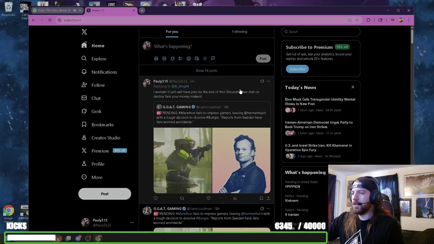Go to Profile in the sidebar

(93, 164)
